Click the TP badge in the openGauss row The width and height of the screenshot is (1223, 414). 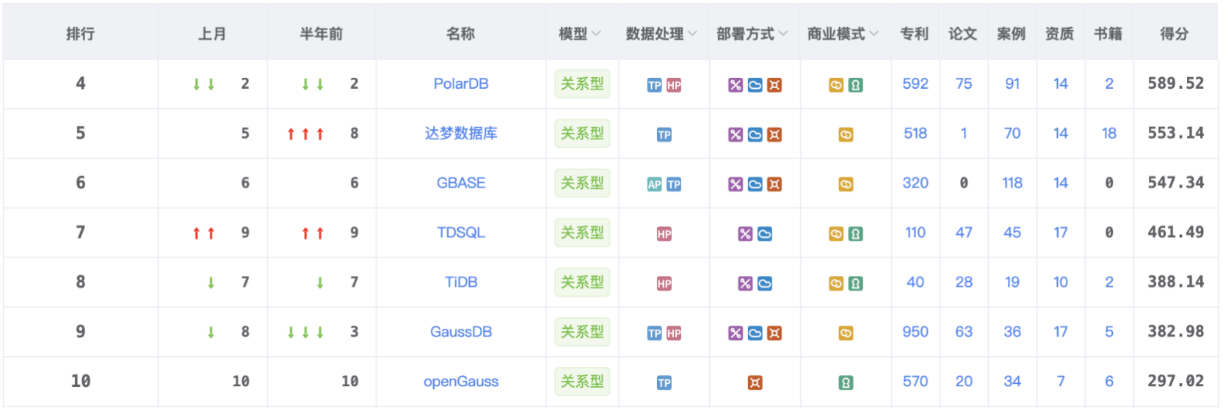coord(664,382)
